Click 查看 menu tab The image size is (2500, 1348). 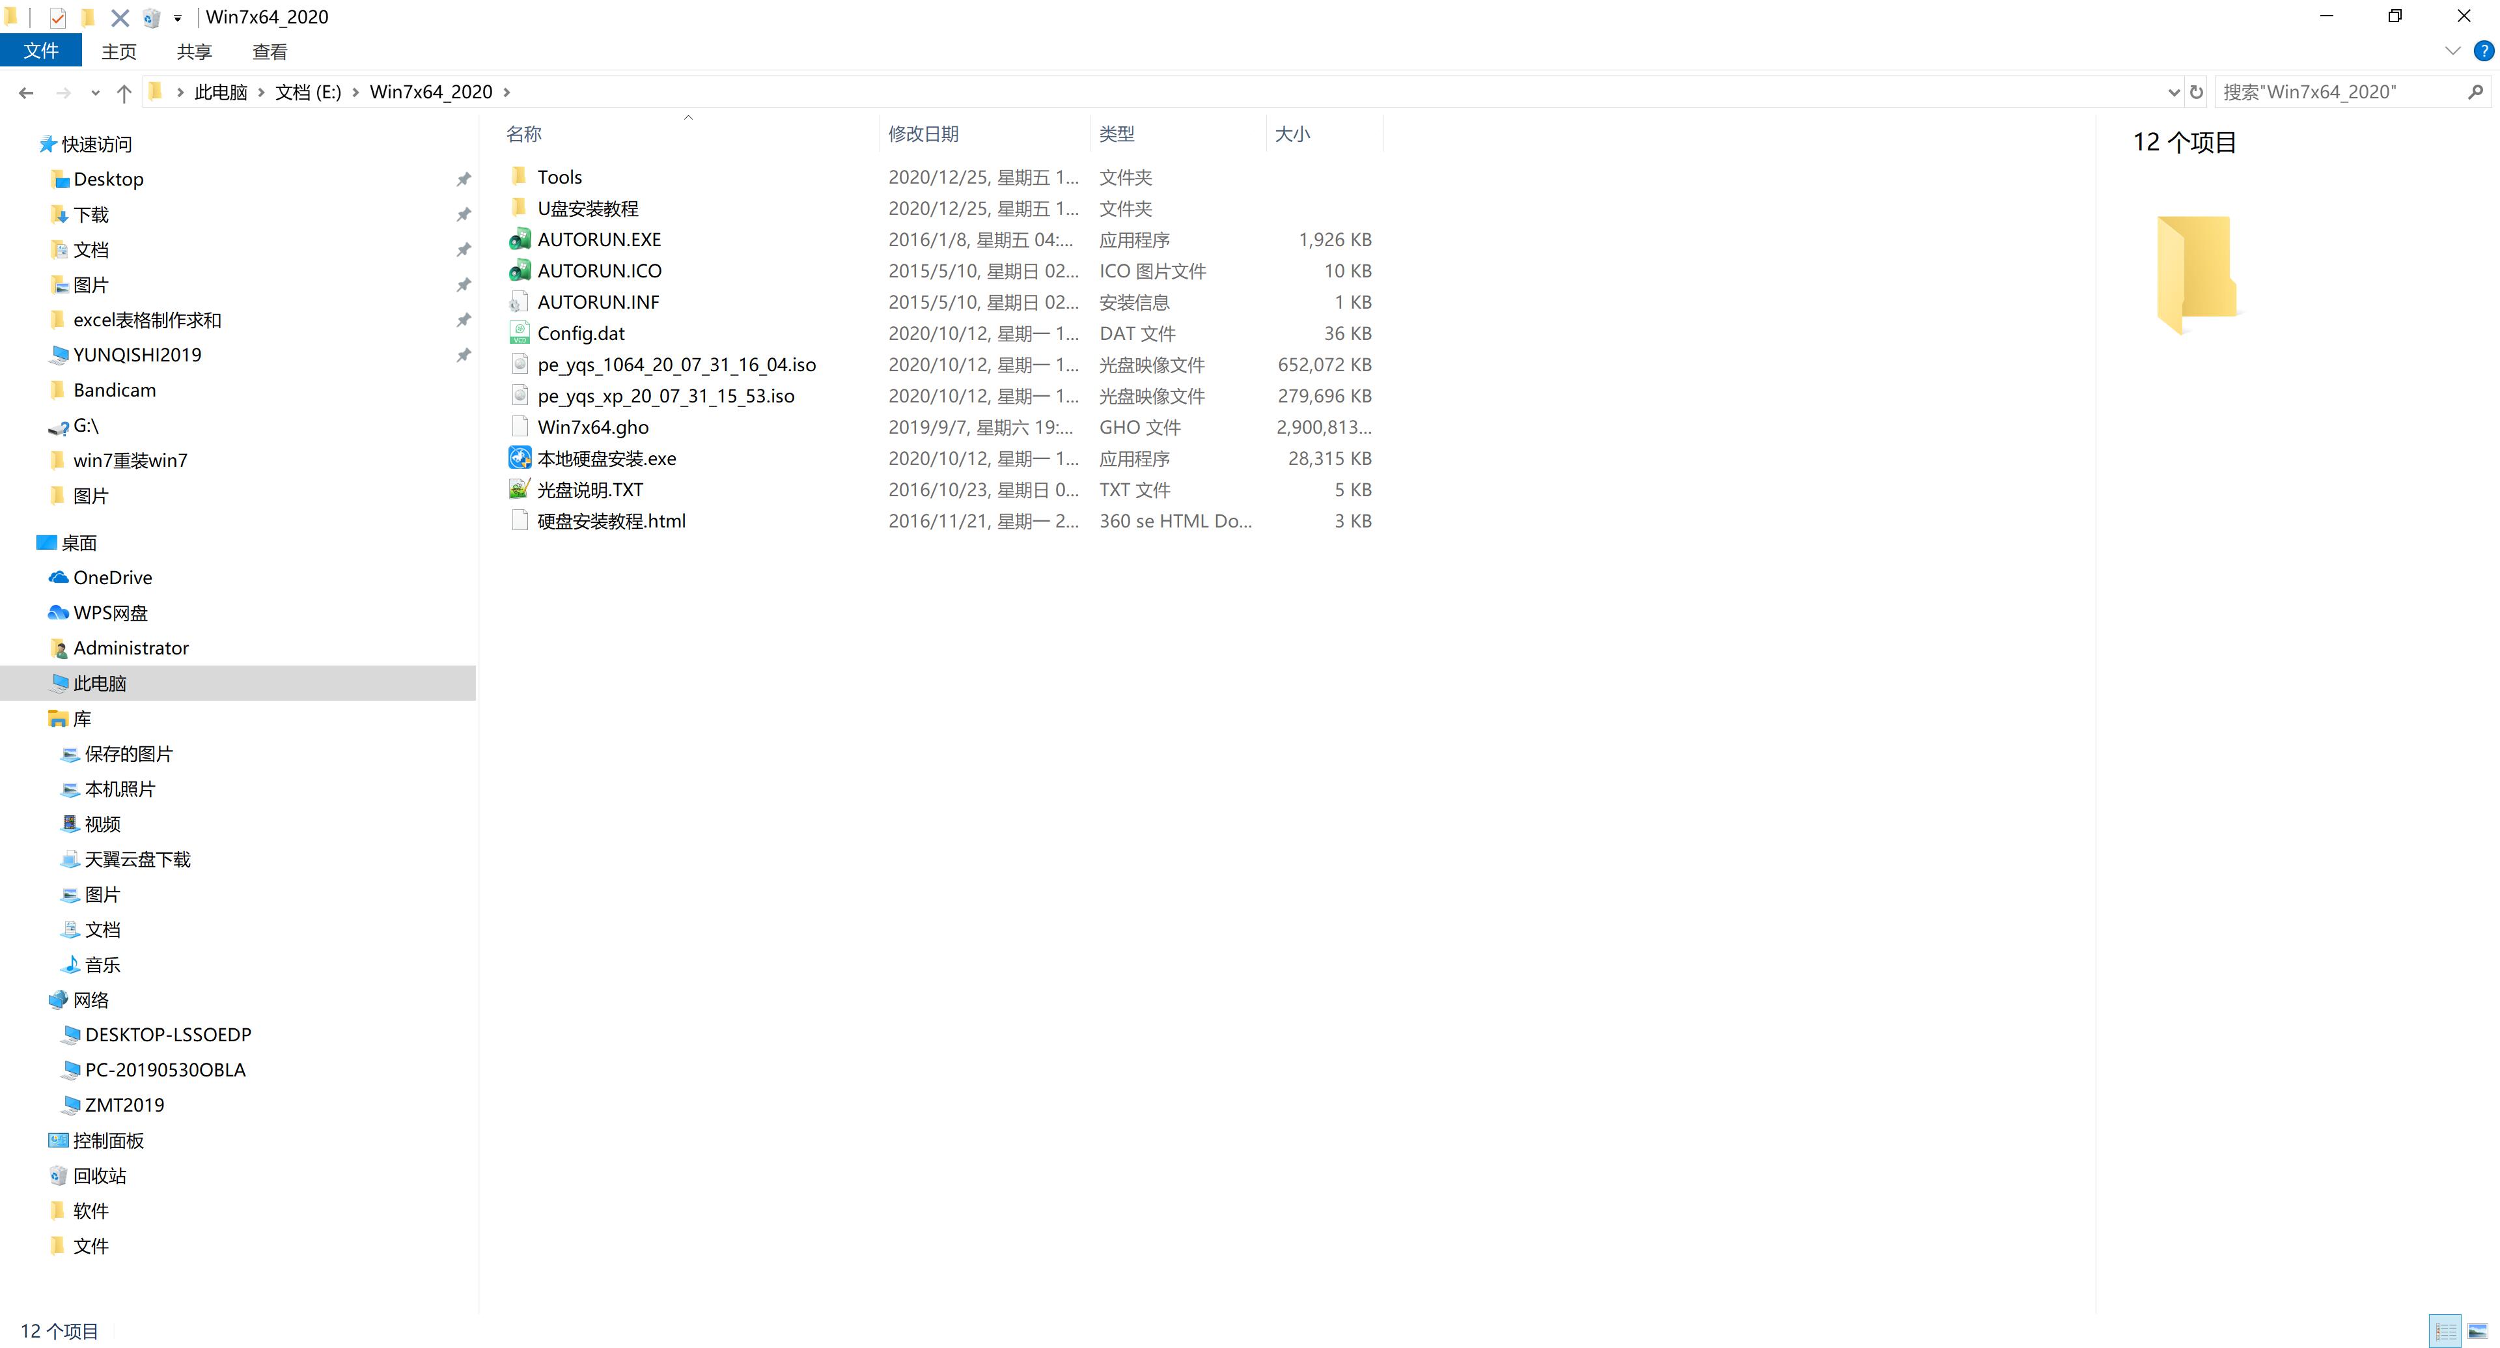269,53
